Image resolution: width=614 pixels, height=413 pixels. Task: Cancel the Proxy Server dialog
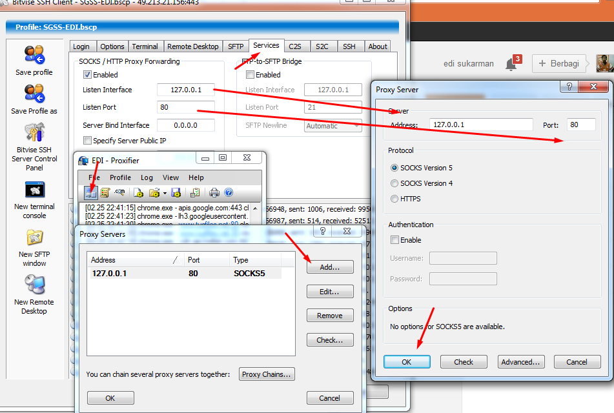point(577,362)
